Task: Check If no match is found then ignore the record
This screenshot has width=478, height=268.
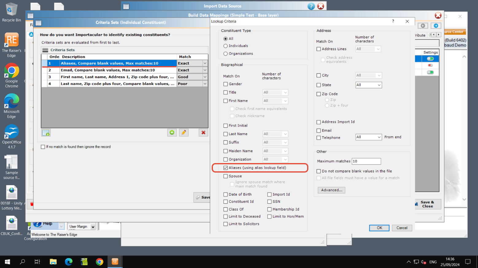Action: [x=43, y=147]
